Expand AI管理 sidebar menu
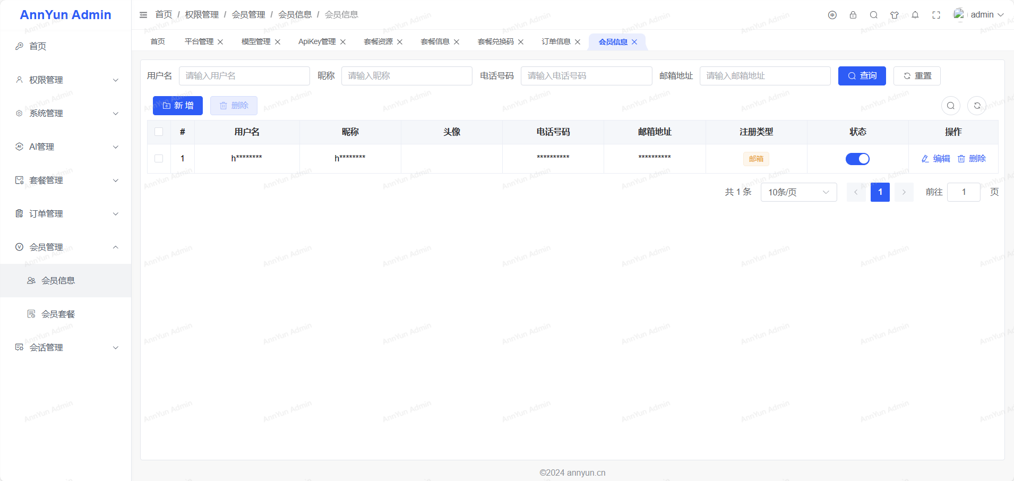 66,147
